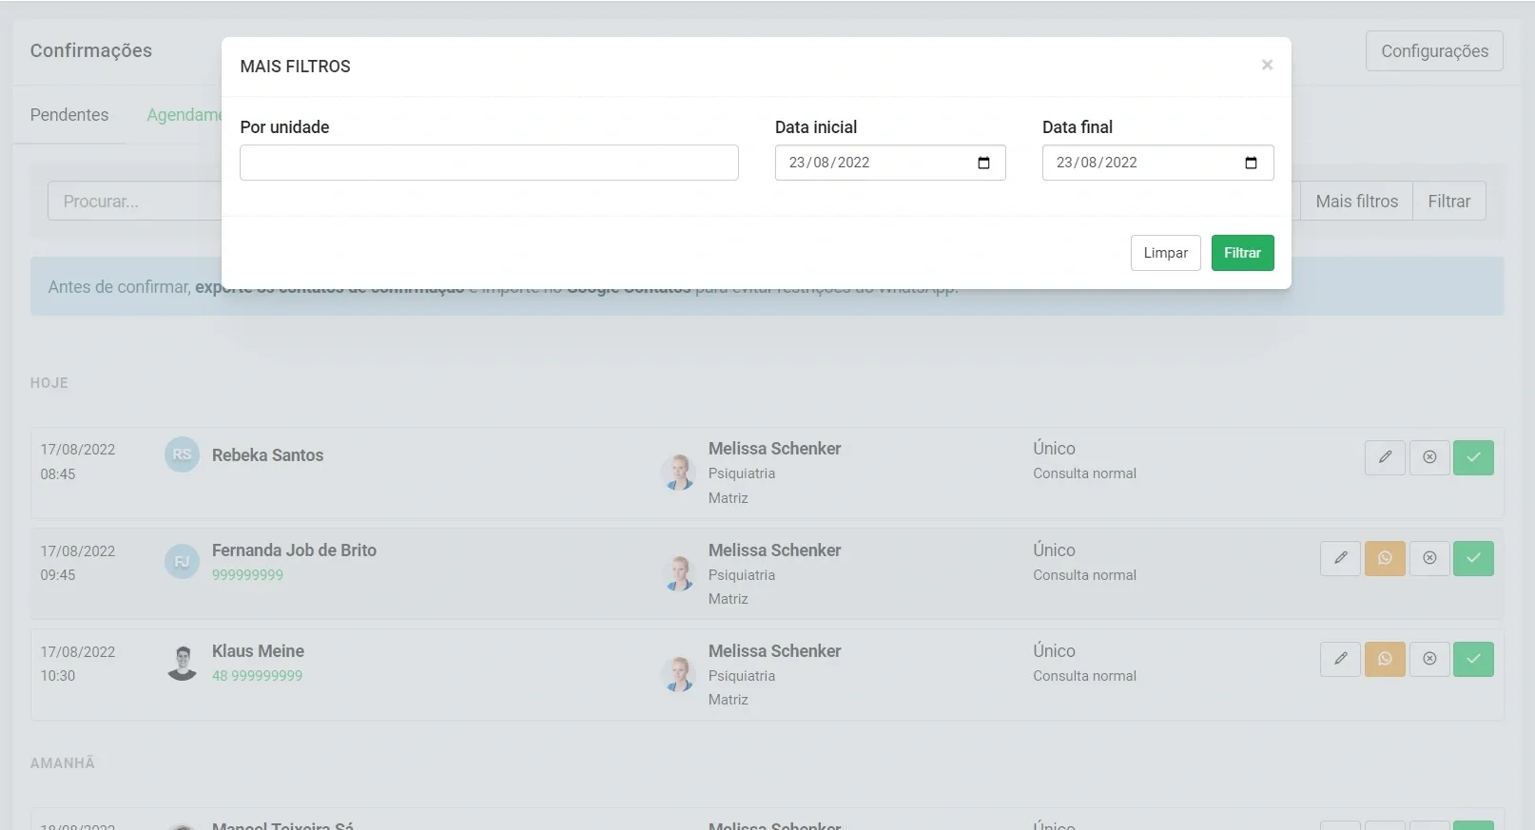Screen dimensions: 1535x830
Task: Click the Limpar button
Action: click(x=1166, y=253)
